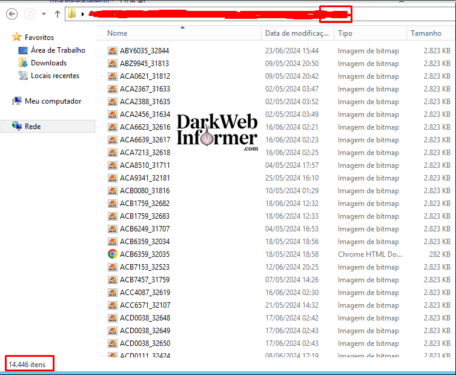Click bitmap icon of ACD0038_32650
The width and height of the screenshot is (456, 375).
click(x=113, y=343)
